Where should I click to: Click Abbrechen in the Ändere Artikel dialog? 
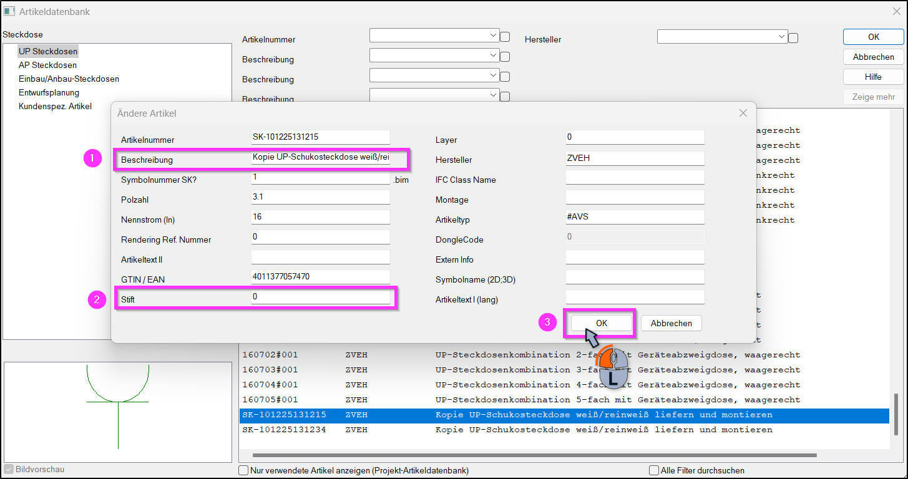pyautogui.click(x=671, y=323)
